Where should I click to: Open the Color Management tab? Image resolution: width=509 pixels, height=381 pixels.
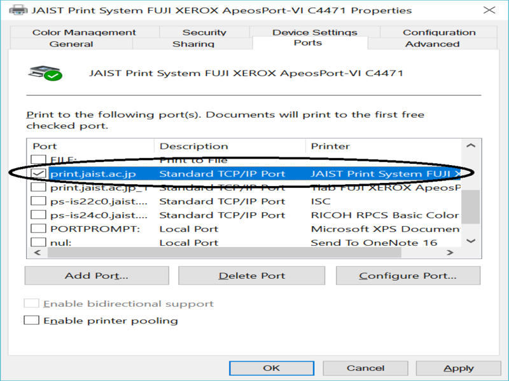point(84,32)
